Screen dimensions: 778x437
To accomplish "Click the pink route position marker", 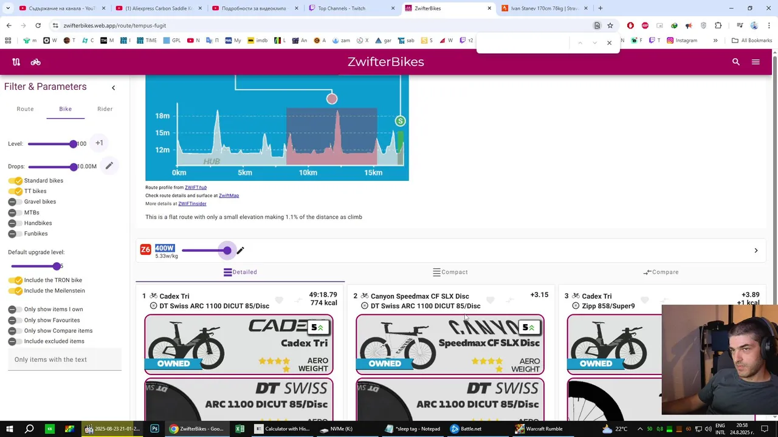I will 332,99.
